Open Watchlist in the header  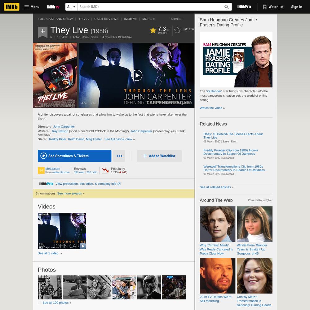point(273,7)
